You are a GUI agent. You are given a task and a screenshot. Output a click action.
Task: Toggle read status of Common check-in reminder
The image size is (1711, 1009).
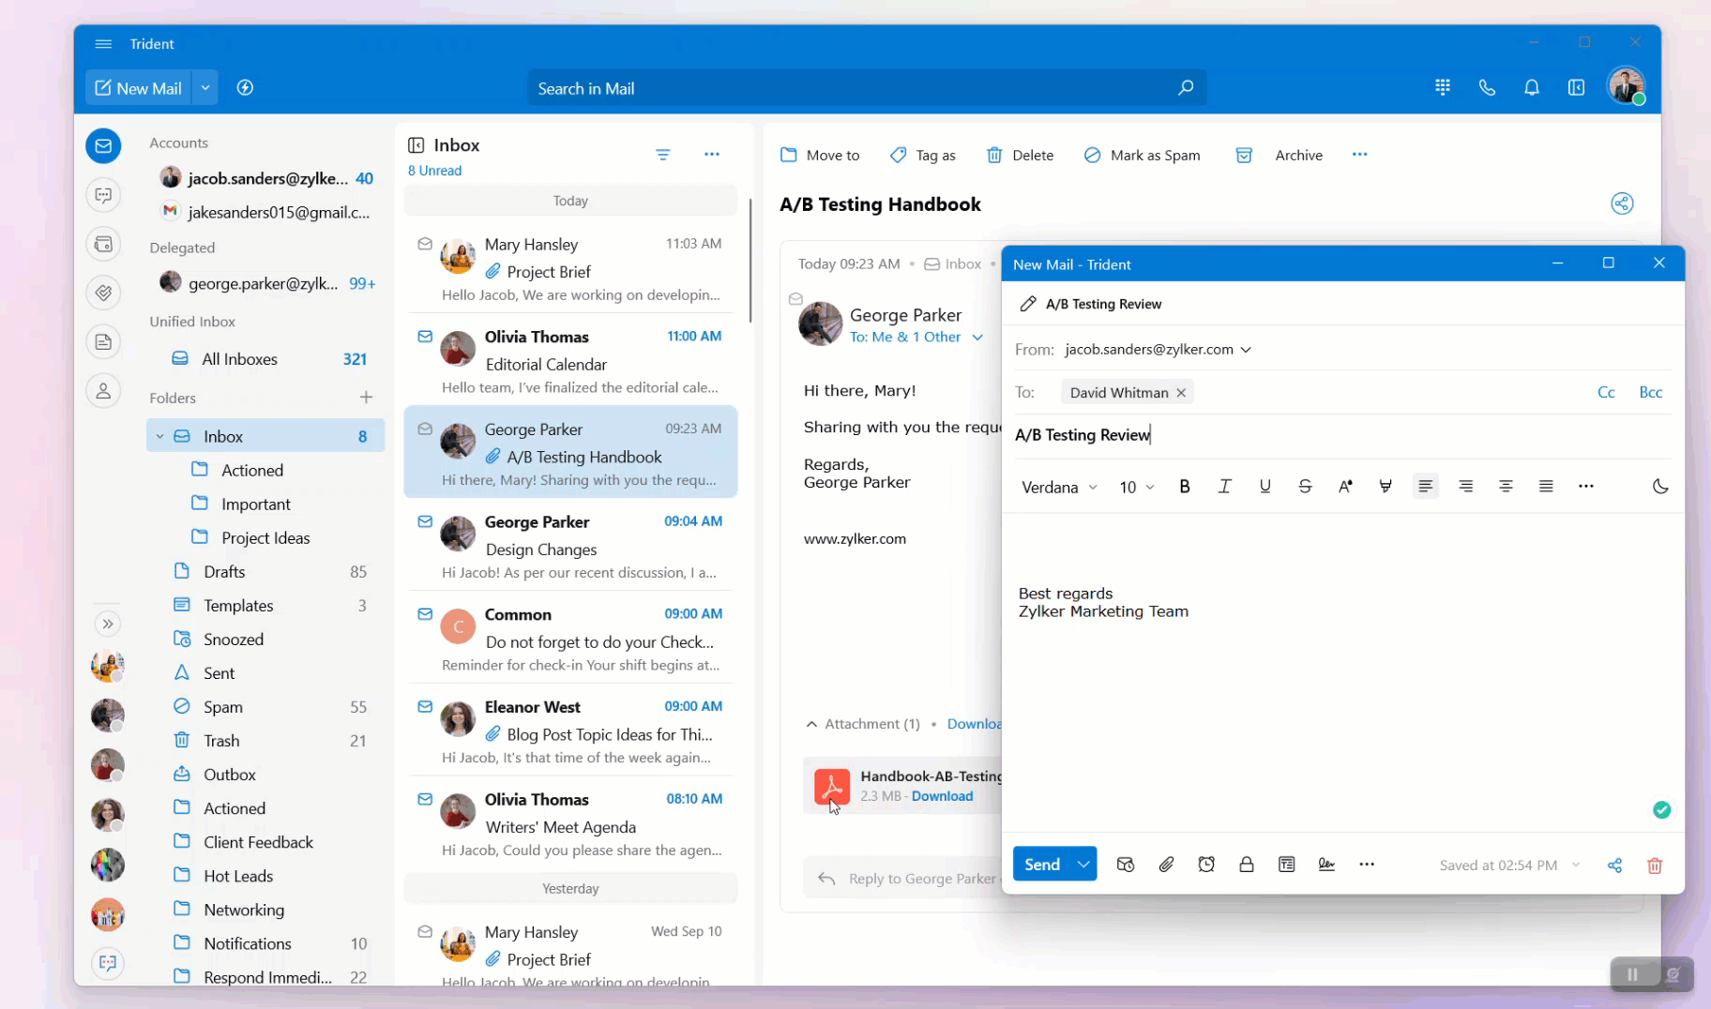[425, 614]
